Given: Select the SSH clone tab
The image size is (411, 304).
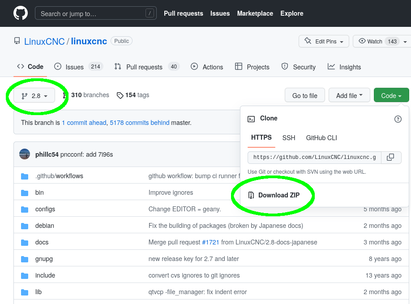Looking at the screenshot, I should (289, 137).
